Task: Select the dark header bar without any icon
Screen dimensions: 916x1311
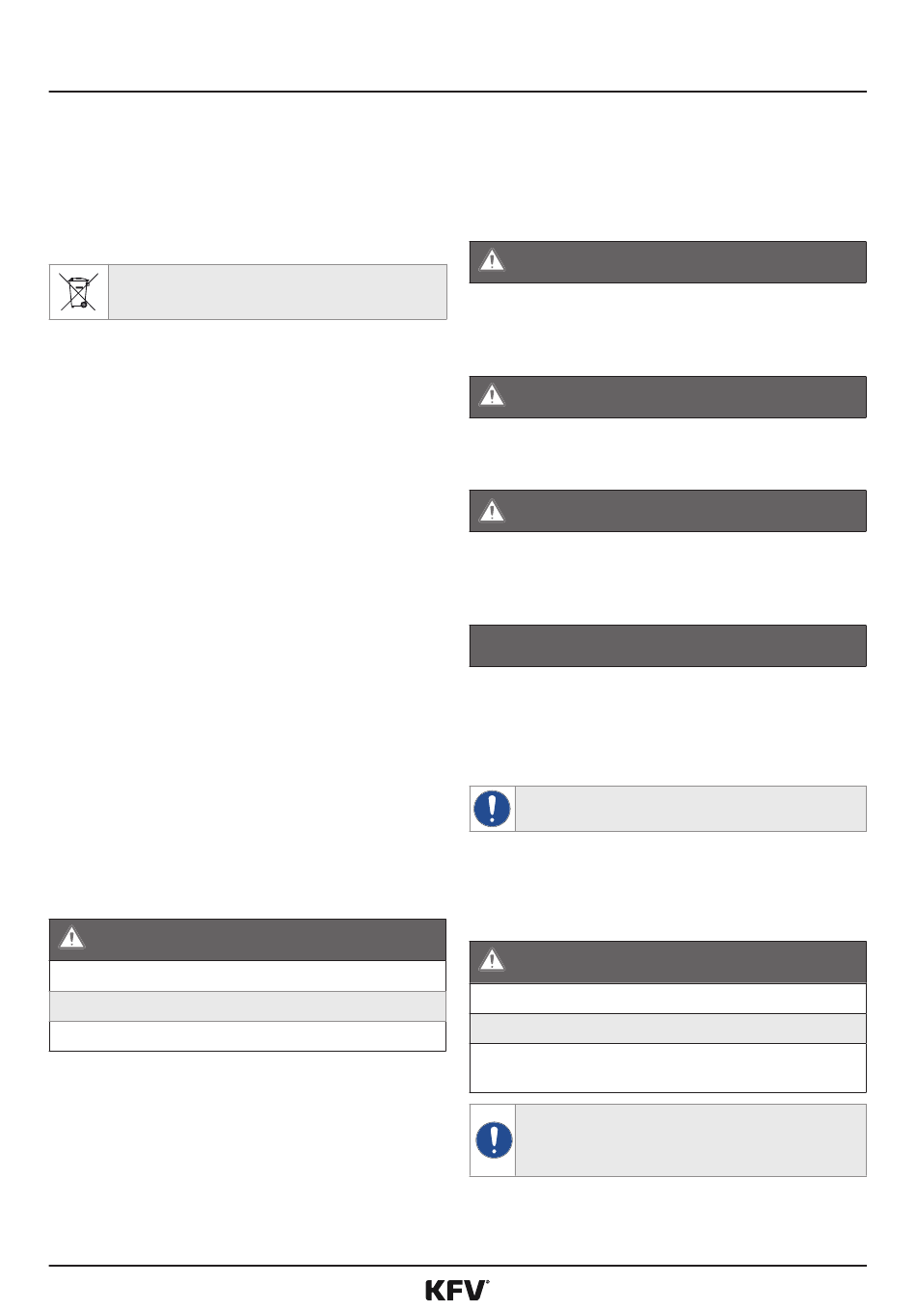Action: click(668, 646)
